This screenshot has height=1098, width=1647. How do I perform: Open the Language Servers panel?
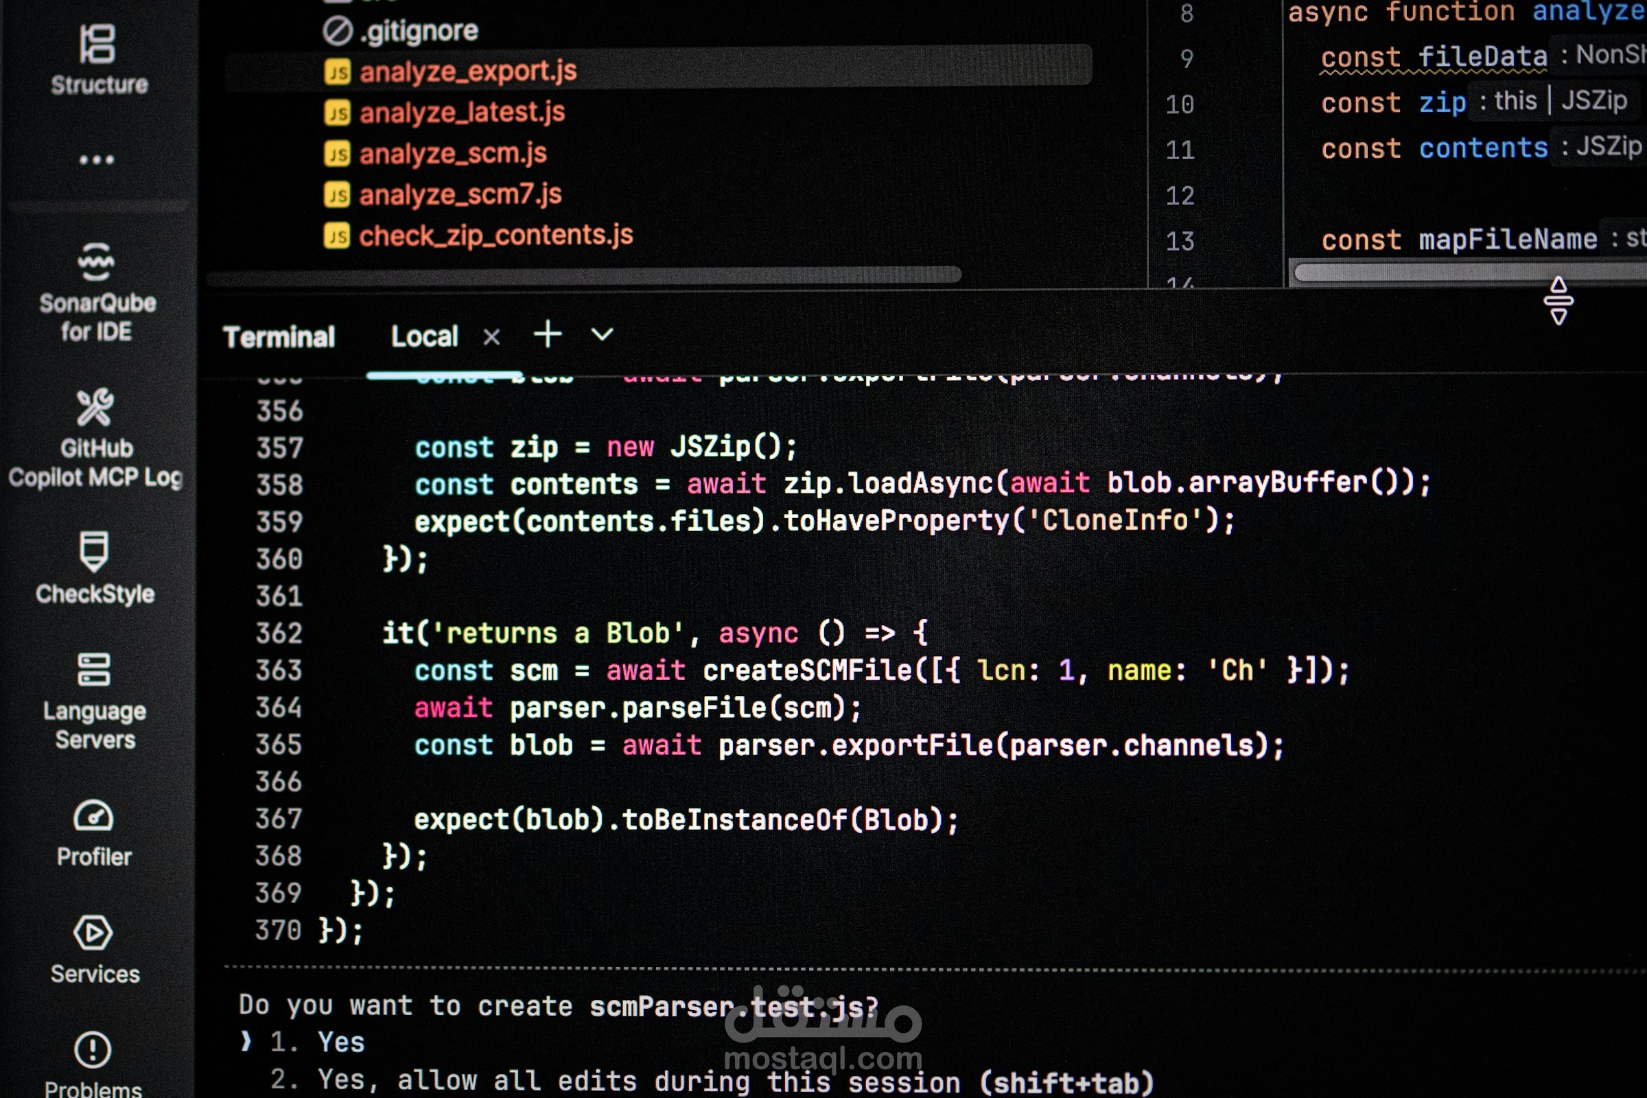[x=96, y=676]
